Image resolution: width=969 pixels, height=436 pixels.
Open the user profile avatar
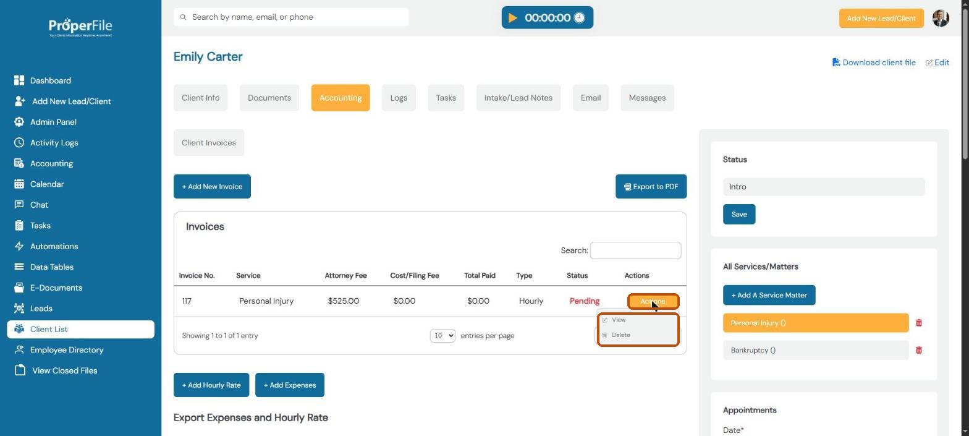[940, 18]
